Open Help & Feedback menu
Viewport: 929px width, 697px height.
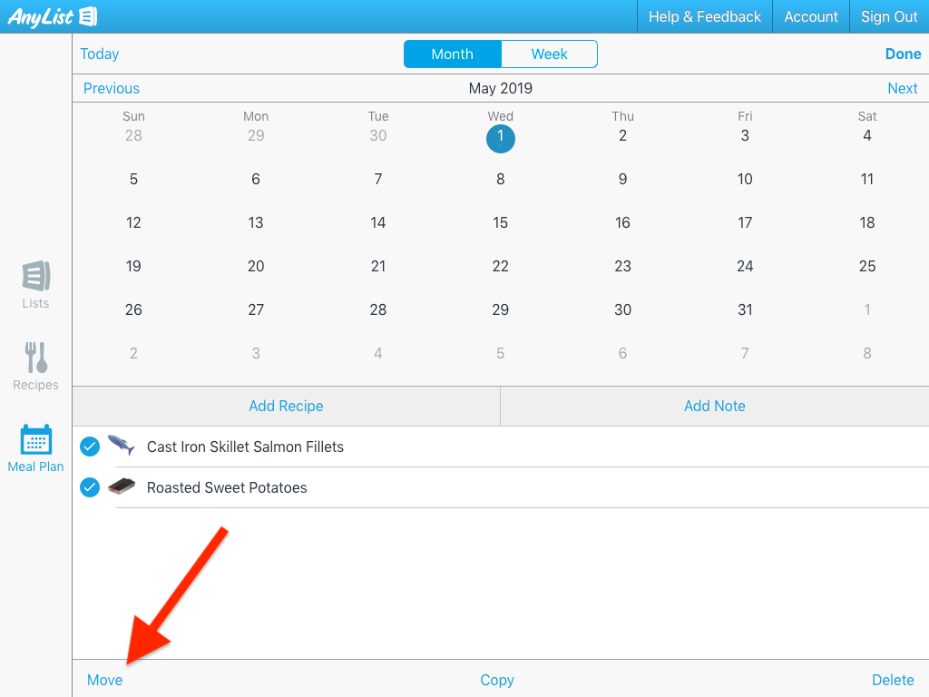704,16
